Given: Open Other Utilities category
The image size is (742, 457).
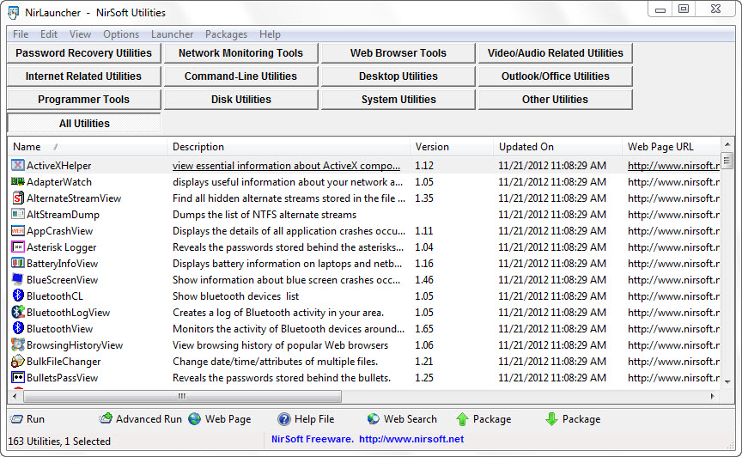Looking at the screenshot, I should click(555, 100).
